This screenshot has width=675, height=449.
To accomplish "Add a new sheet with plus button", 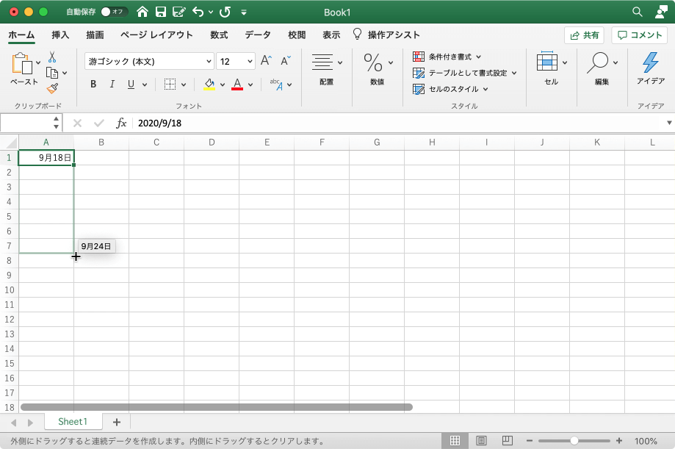I will (117, 422).
